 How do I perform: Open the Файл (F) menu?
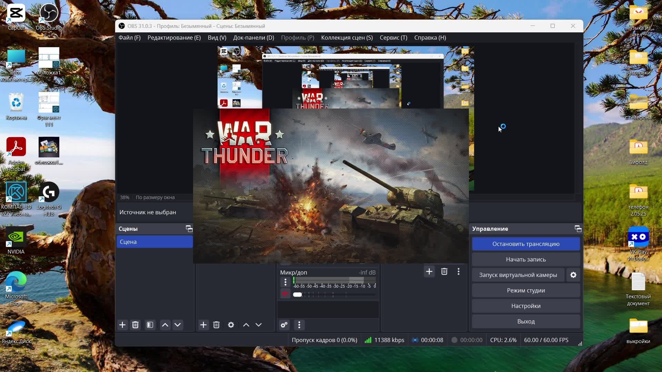130,38
